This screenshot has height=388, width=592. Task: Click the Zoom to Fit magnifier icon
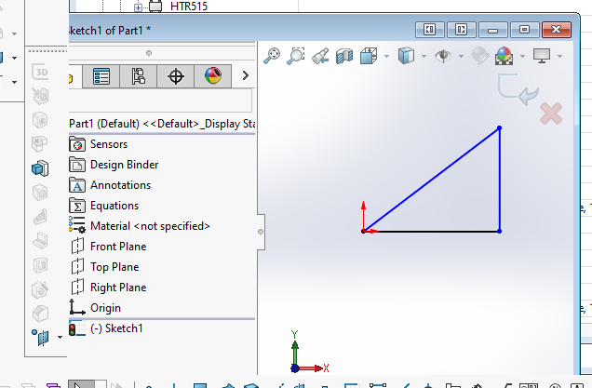273,57
